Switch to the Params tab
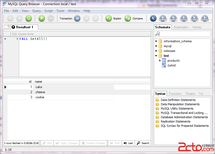This screenshot has height=154, width=215. (190, 93)
